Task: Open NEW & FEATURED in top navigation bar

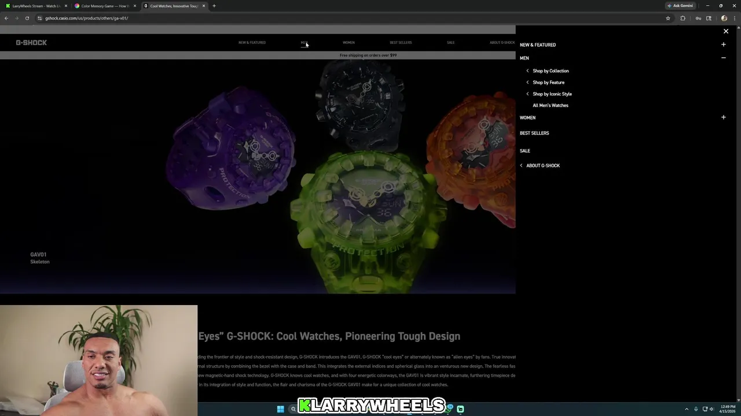Action: [x=252, y=43]
